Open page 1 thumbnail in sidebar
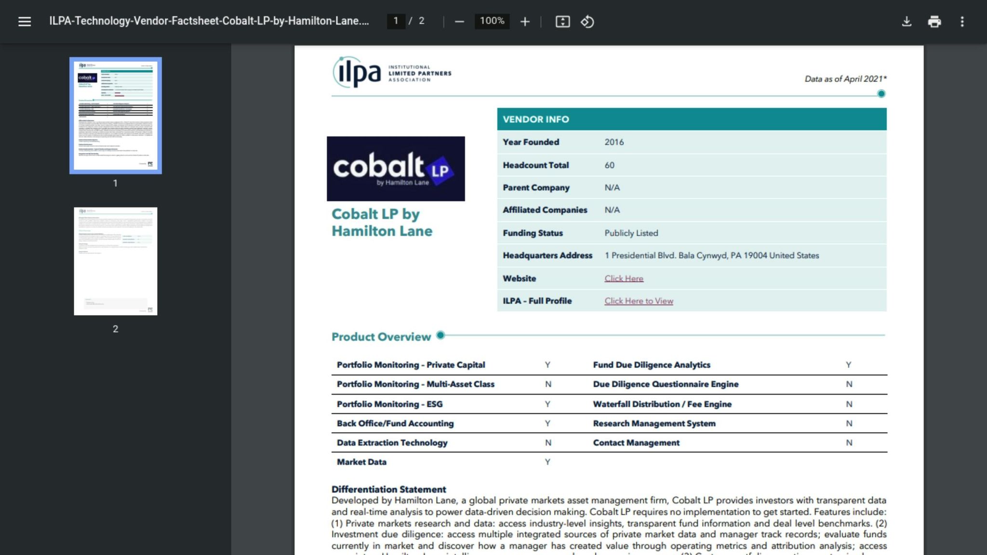 (115, 115)
